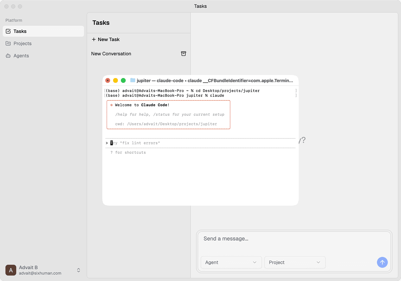Open Projects in the sidebar

pos(43,43)
